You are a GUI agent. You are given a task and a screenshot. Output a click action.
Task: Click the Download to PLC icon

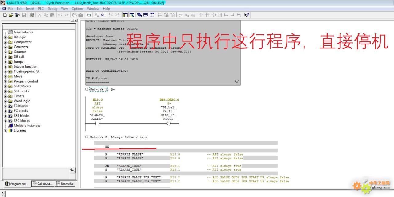coord(81,15)
